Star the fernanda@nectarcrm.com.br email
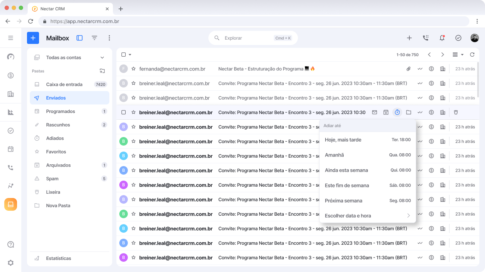 (133, 69)
